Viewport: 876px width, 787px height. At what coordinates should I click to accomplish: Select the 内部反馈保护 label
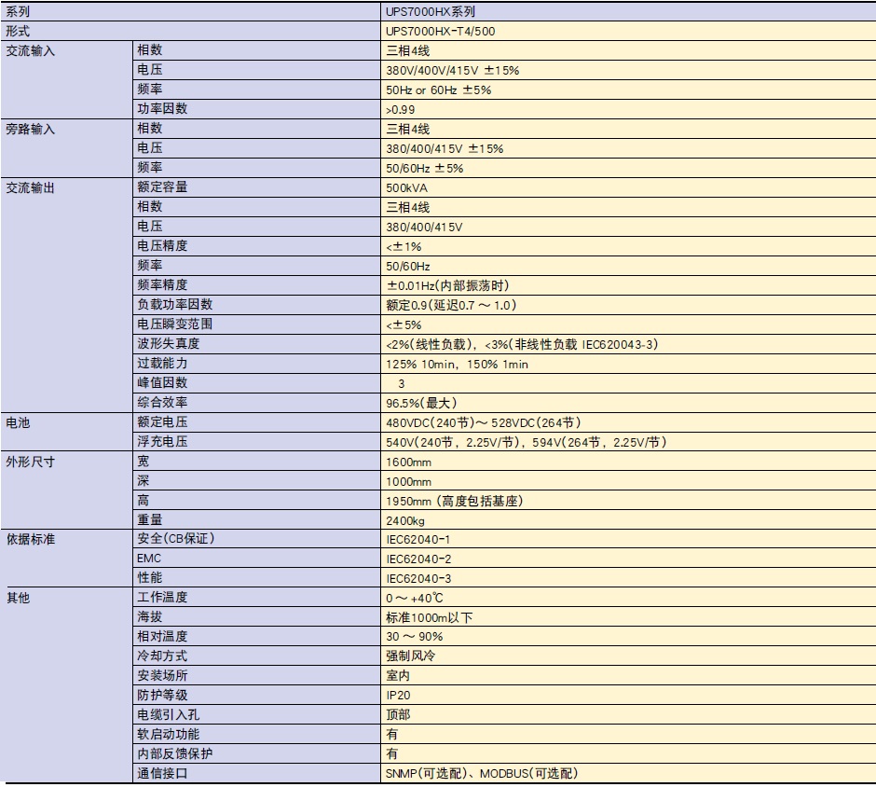pyautogui.click(x=175, y=753)
